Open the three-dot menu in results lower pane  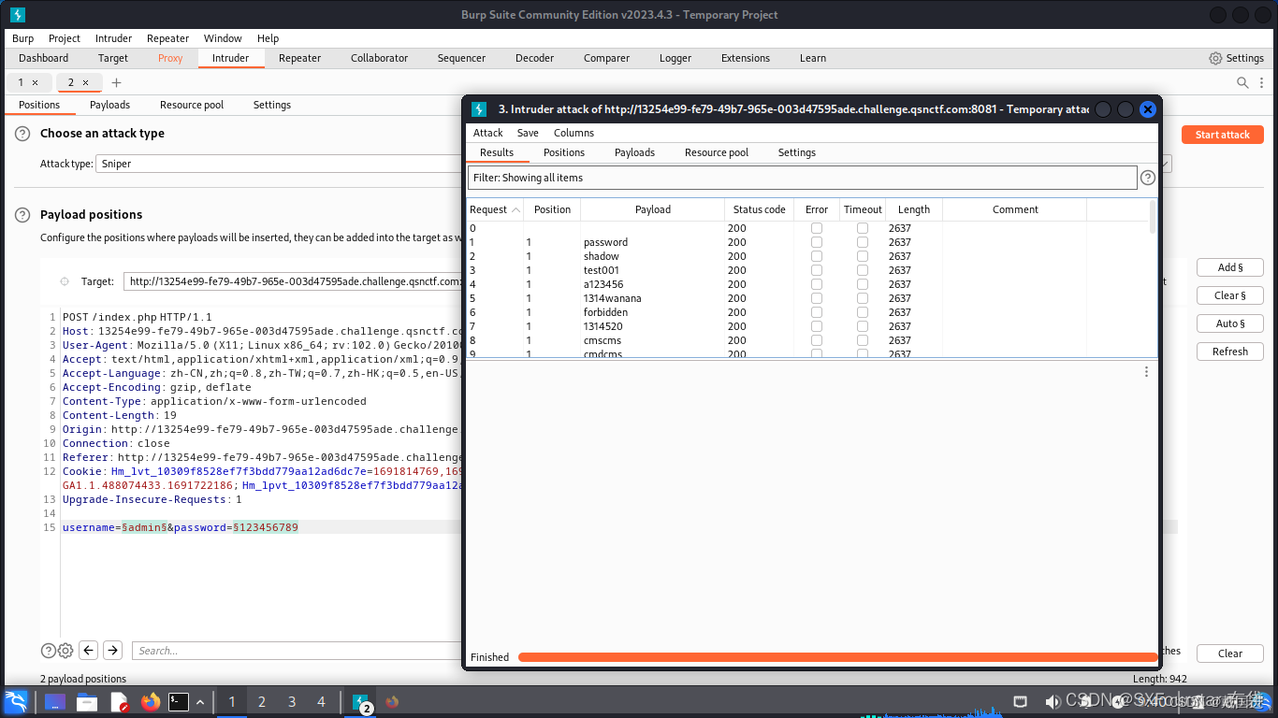[x=1146, y=372]
